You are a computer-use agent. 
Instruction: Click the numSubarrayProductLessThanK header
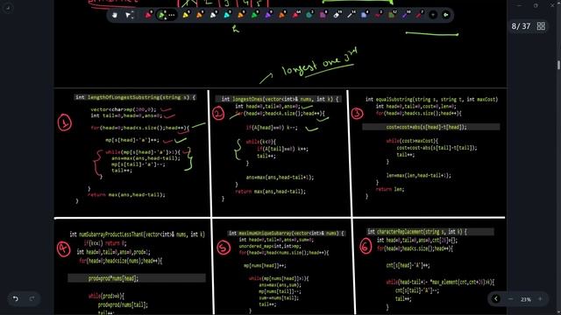click(x=137, y=234)
